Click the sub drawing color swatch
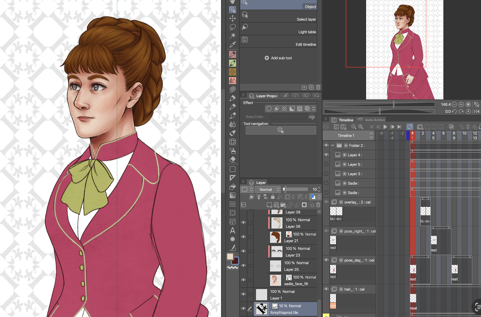 pos(235,261)
